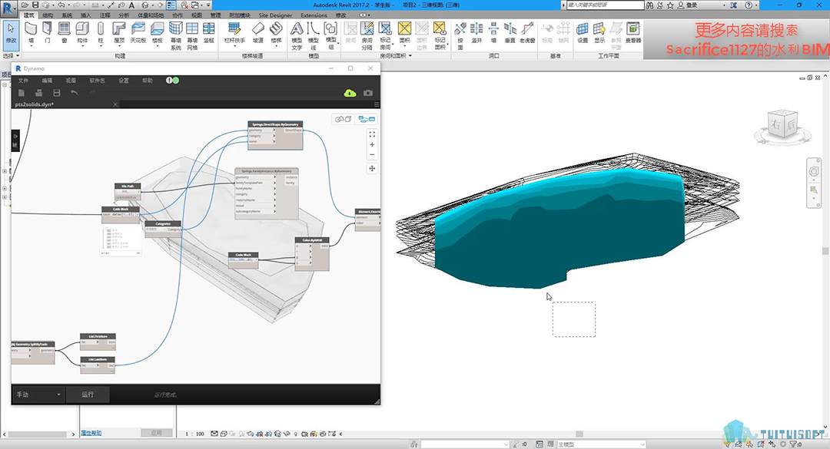Click the Dynamo green cloud download icon
Viewport: 830px width, 449px height.
pyautogui.click(x=350, y=93)
